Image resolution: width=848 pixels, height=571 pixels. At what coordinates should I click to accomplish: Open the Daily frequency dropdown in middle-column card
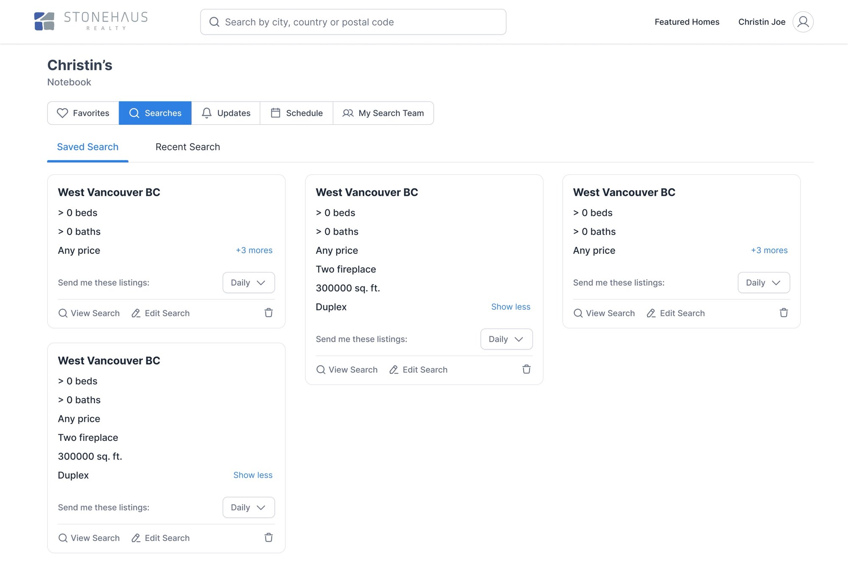(506, 339)
